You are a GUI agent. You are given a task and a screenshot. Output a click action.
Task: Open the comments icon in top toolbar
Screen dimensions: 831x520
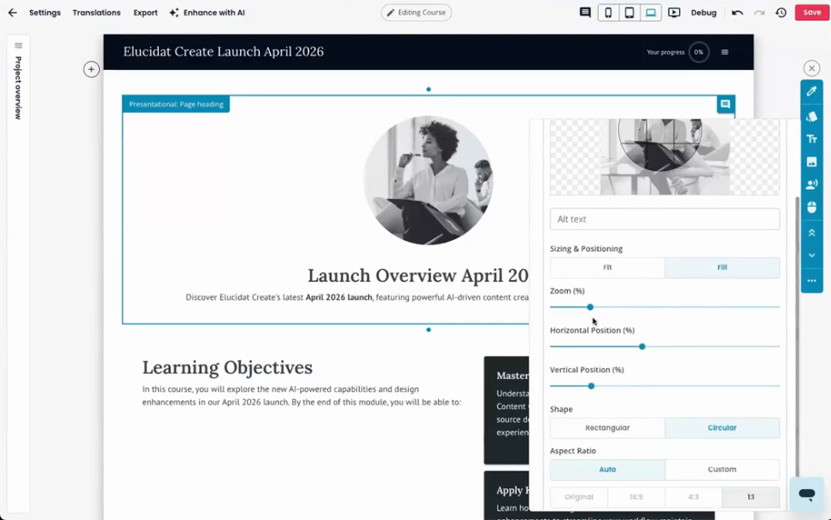click(585, 13)
